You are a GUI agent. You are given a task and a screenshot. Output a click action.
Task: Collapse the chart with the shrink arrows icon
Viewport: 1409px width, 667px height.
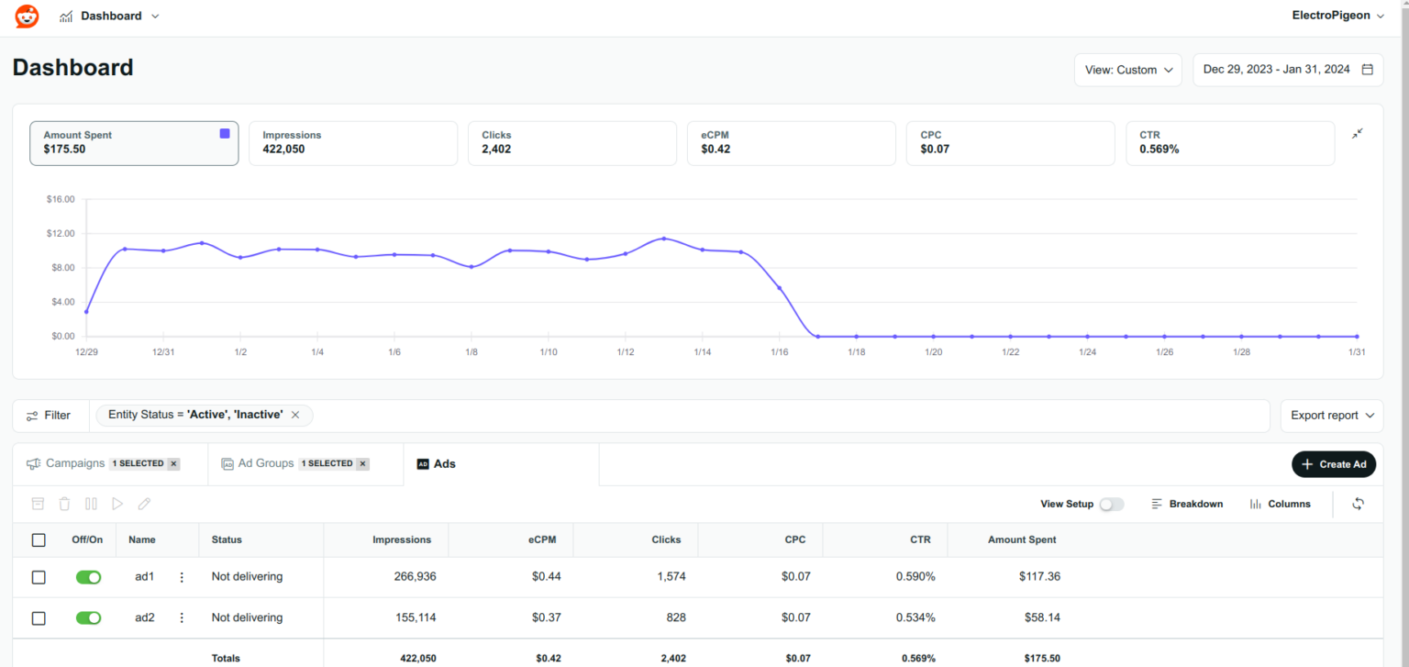click(1357, 134)
